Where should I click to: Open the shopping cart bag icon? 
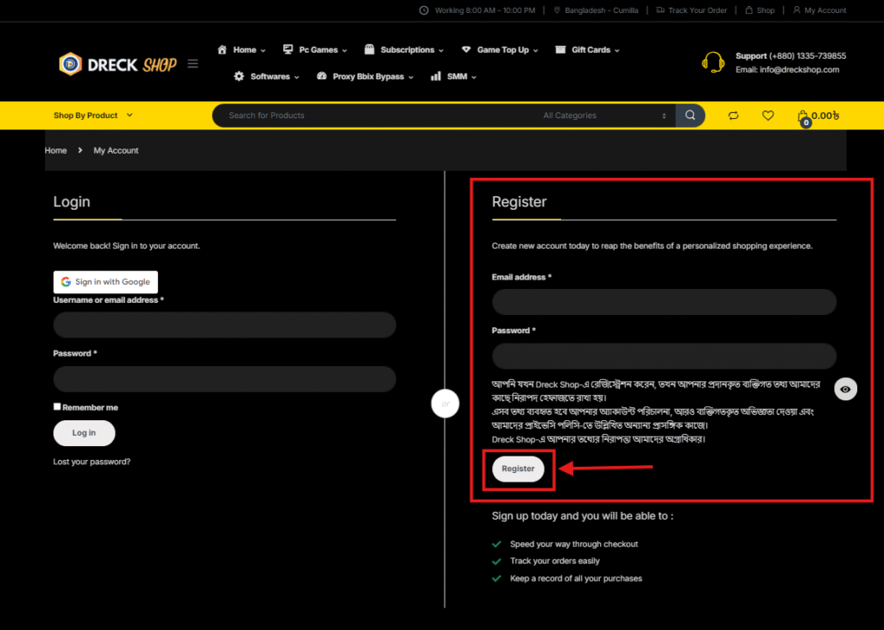coord(803,117)
